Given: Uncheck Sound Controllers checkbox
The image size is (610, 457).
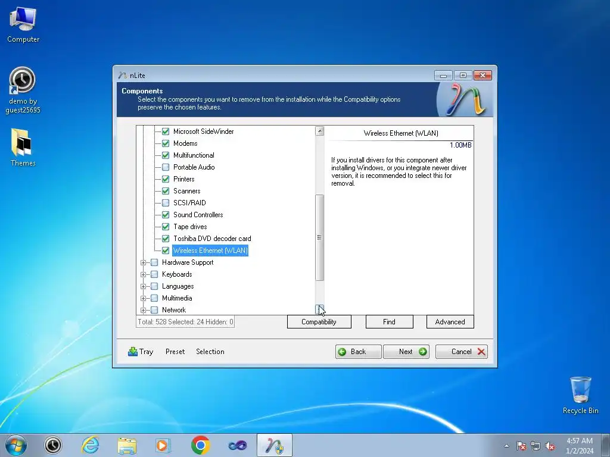Looking at the screenshot, I should pos(166,215).
